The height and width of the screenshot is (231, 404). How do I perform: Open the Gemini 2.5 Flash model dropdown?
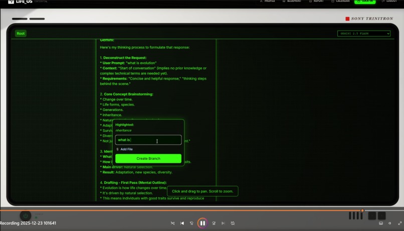tap(364, 34)
